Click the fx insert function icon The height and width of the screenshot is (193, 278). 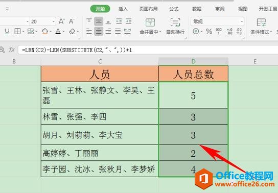click(12, 50)
